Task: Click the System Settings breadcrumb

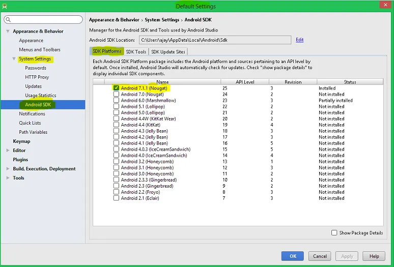Action: (x=162, y=19)
